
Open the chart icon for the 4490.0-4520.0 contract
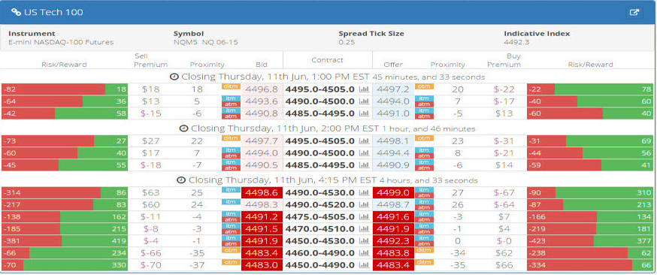pyautogui.click(x=364, y=205)
